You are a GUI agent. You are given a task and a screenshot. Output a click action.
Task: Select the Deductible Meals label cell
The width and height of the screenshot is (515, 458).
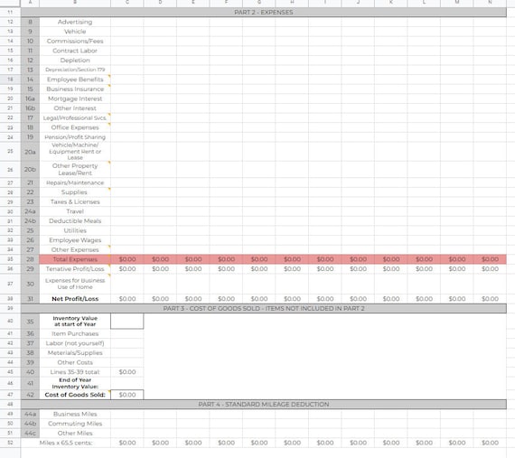click(x=75, y=221)
